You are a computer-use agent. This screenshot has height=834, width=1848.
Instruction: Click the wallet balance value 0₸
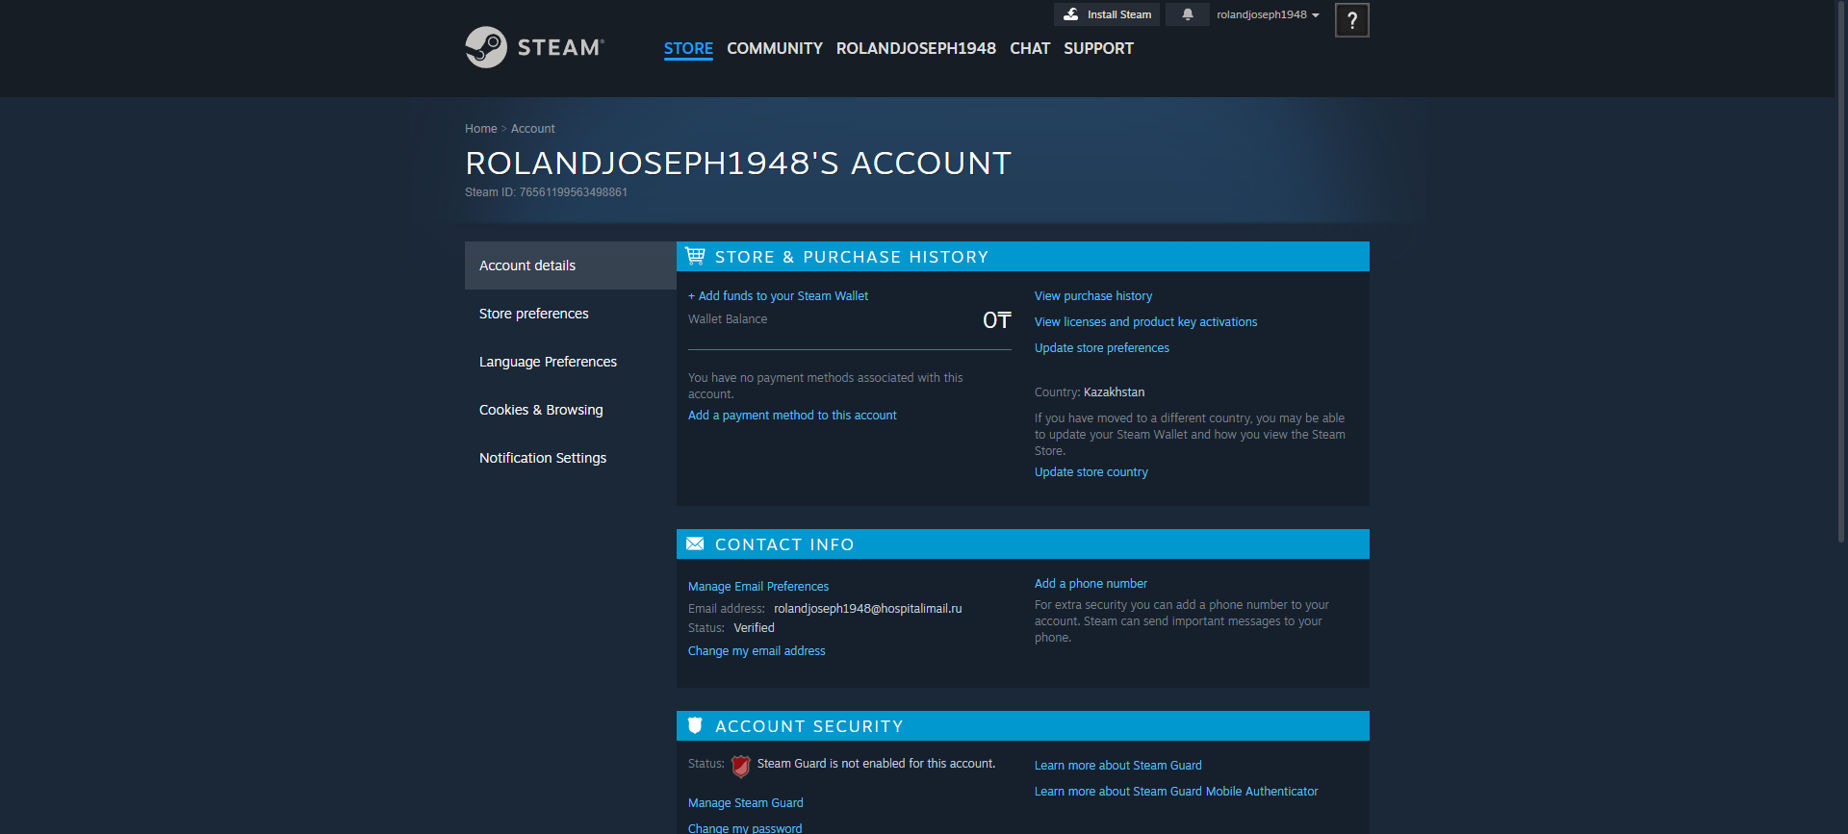[997, 320]
